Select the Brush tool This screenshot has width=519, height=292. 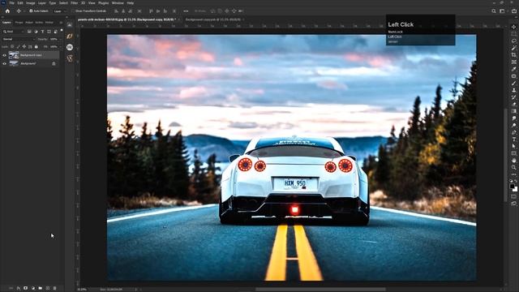(513, 83)
